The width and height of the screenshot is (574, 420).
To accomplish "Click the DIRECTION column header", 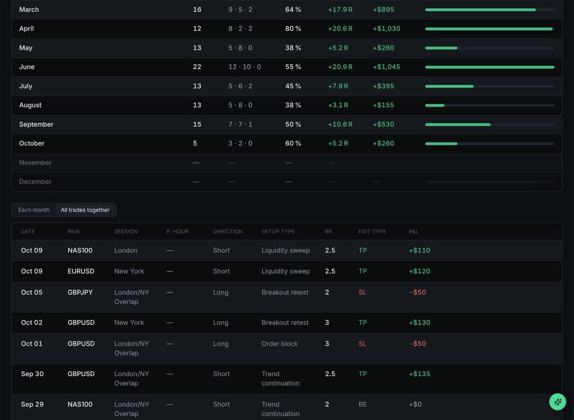I will (x=228, y=232).
